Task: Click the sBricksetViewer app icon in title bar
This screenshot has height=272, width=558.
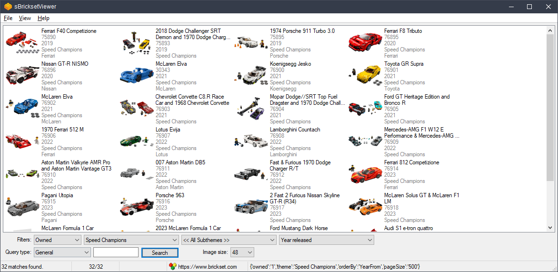Action: (x=8, y=7)
